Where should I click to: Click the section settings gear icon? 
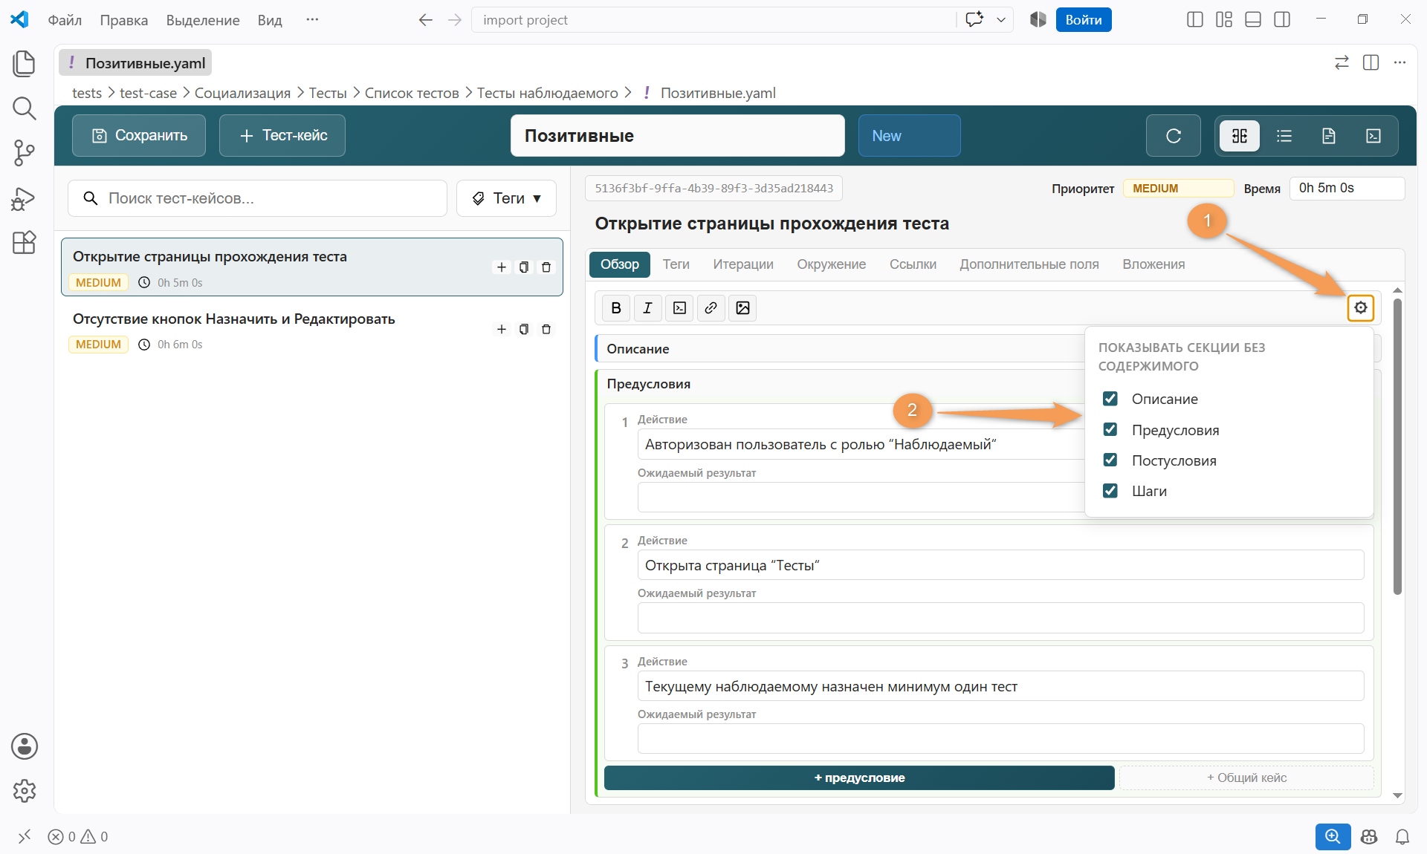1360,307
